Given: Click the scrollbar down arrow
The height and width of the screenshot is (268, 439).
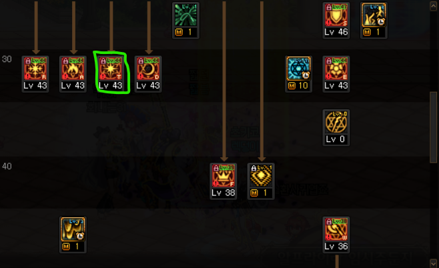Looking at the screenshot, I should 434,263.
